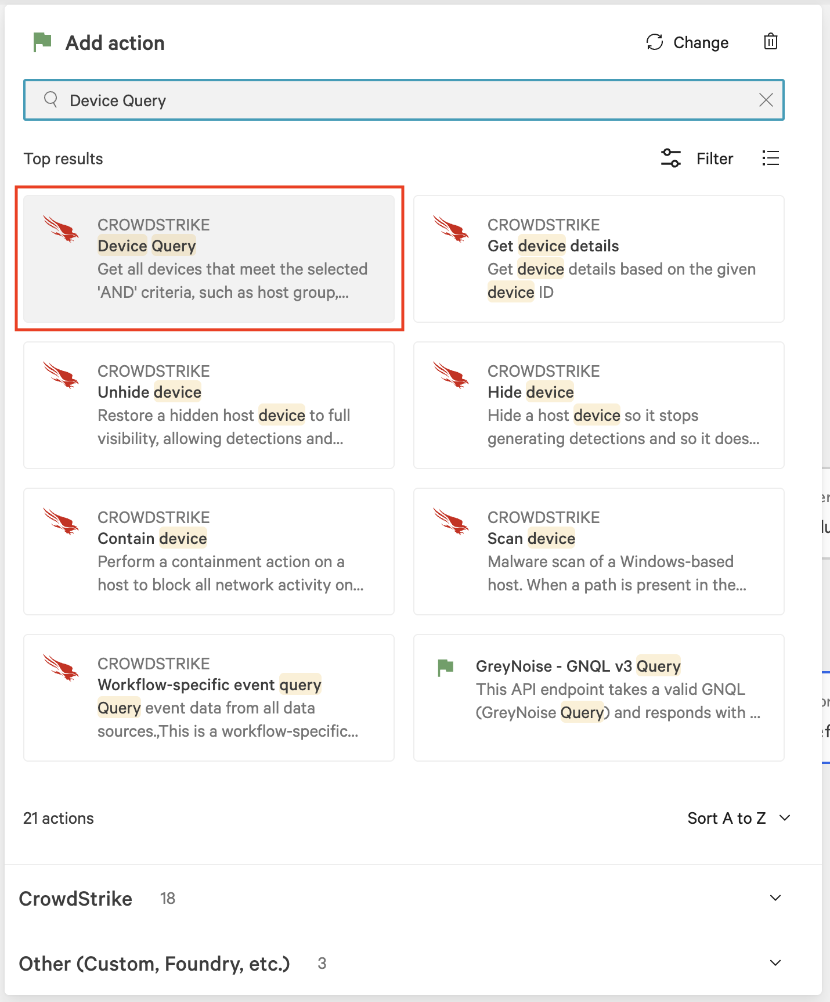The height and width of the screenshot is (1002, 830).
Task: Choose the Contain device action card
Action: point(209,552)
